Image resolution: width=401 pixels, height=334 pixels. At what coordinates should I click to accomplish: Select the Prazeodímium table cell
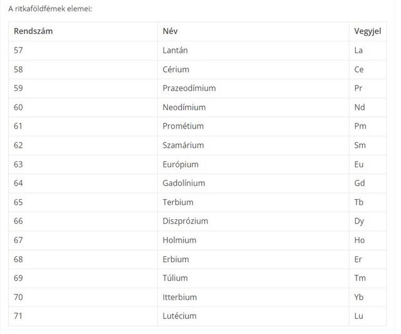pos(189,88)
